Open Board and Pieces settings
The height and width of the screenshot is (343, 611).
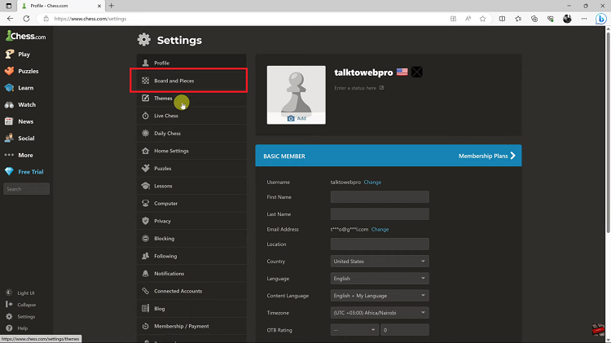tap(191, 81)
